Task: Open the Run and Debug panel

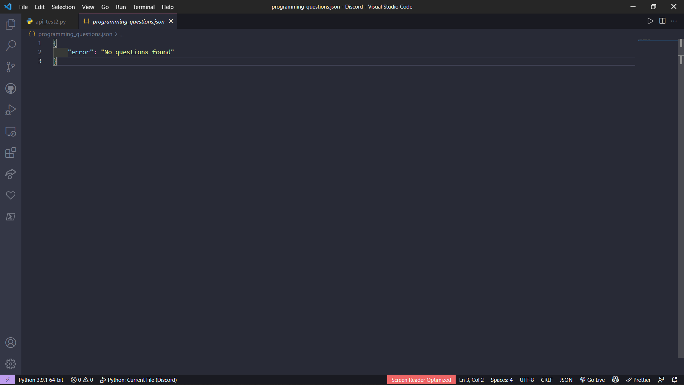Action: click(x=11, y=110)
